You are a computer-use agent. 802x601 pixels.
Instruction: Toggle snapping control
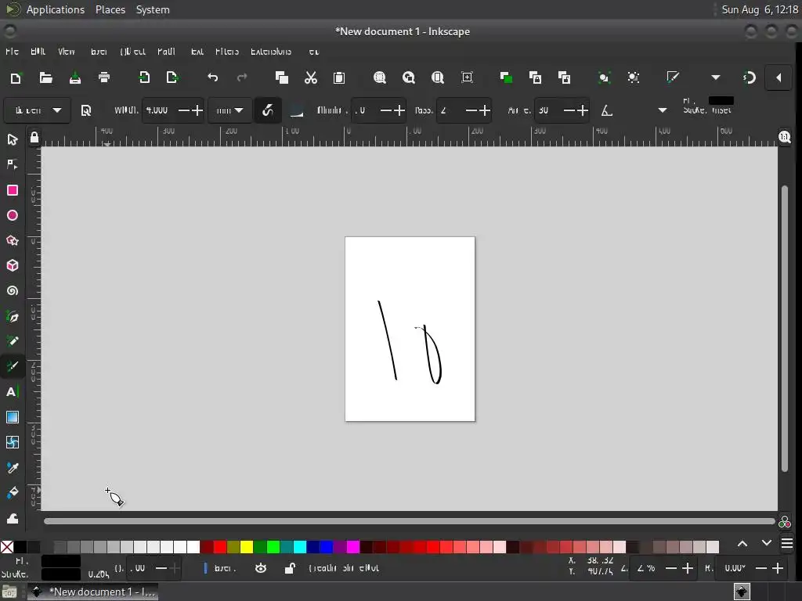750,77
